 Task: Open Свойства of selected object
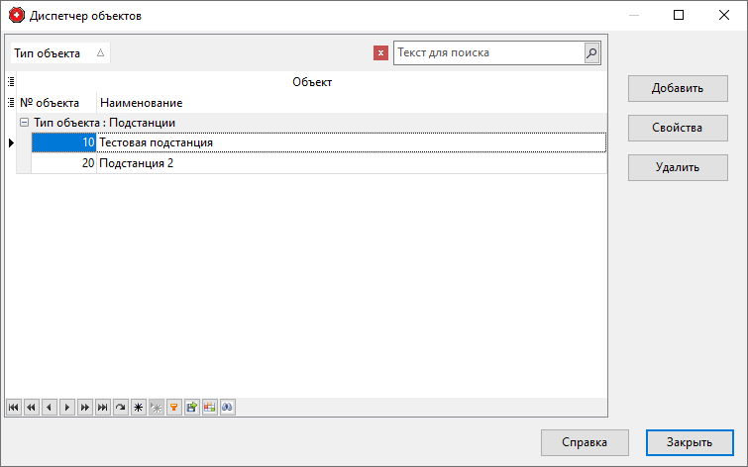[678, 128]
